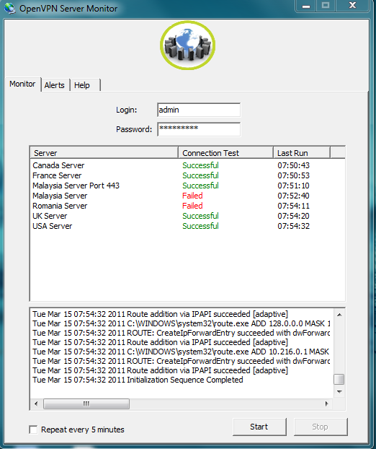Screen dimensions: 376x449
Task: Click the log's vertical scroll up arrow
Action: coord(339,315)
